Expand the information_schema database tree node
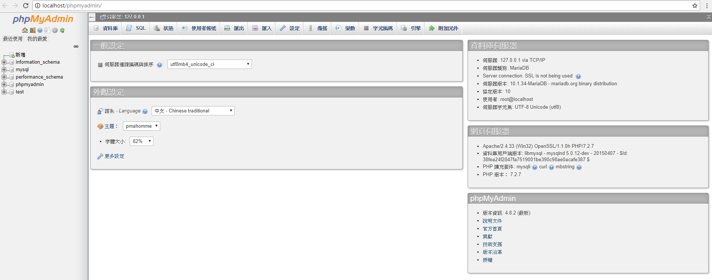The width and height of the screenshot is (712, 280). [x=4, y=62]
